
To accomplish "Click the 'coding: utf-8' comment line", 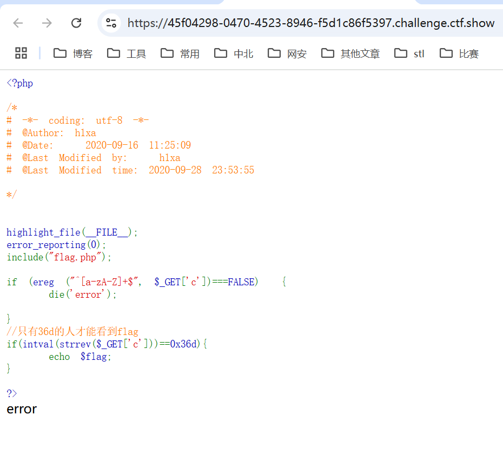I will point(78,120).
